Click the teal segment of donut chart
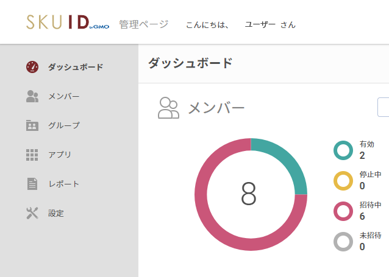The image size is (389, 277). coord(287,160)
